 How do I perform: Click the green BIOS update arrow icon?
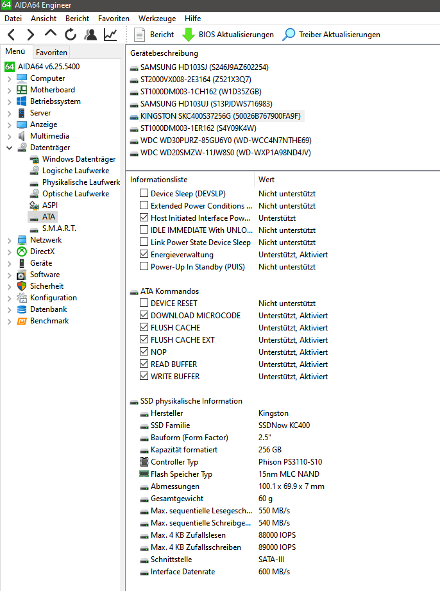pyautogui.click(x=189, y=35)
